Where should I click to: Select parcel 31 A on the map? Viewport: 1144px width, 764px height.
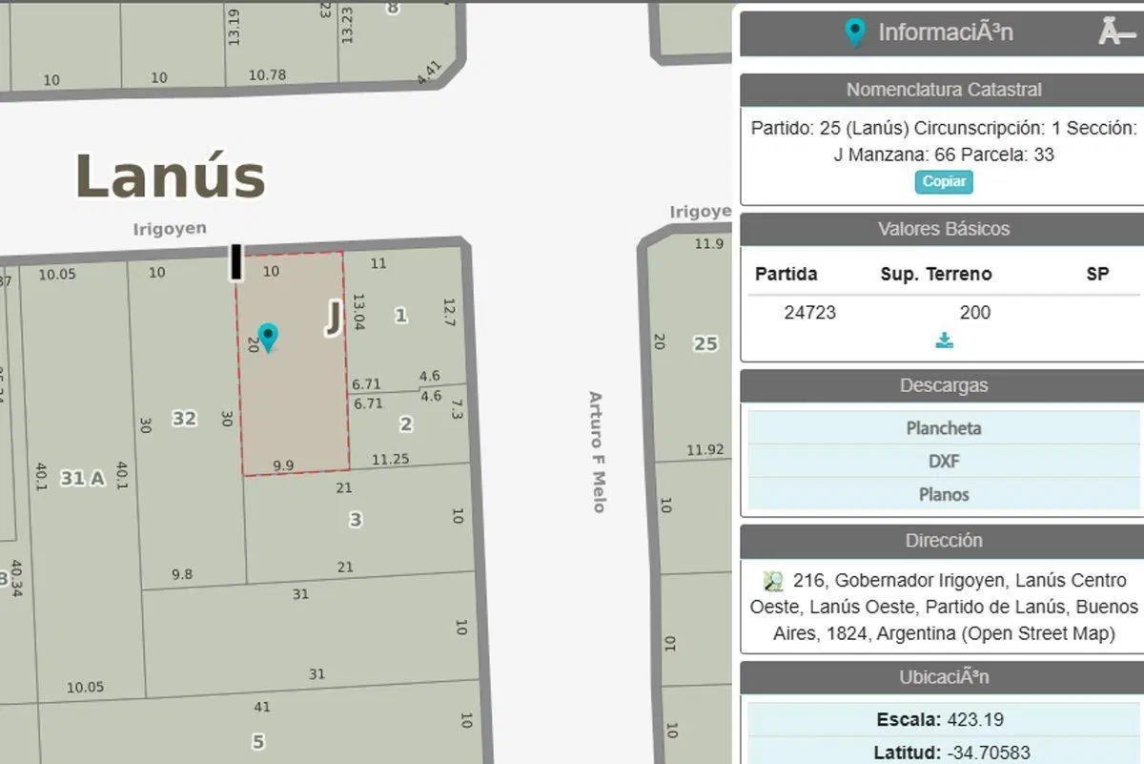(82, 479)
